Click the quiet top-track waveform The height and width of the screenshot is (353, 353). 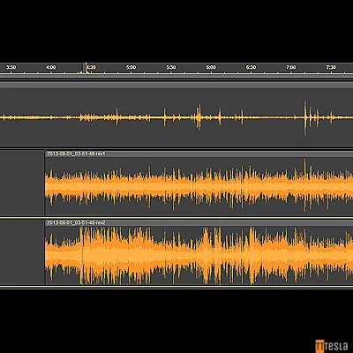point(176,117)
